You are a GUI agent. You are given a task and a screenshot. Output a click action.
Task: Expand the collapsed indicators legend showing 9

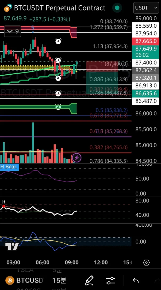click(13, 31)
